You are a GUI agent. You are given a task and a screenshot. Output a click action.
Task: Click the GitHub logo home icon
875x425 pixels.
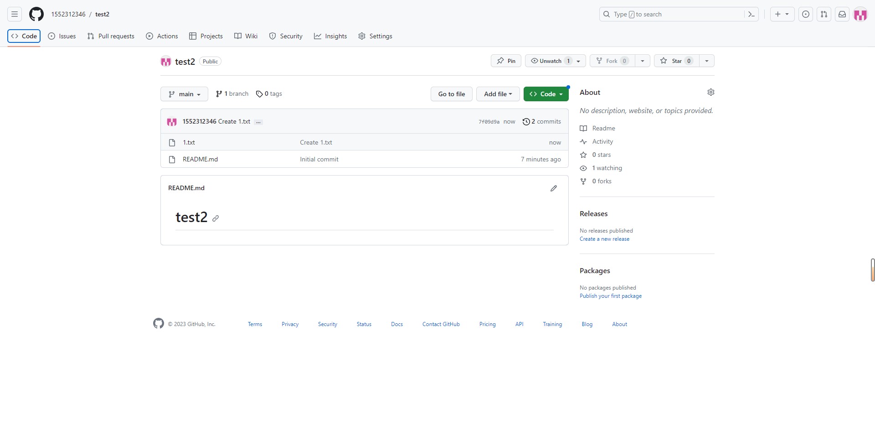click(x=36, y=14)
